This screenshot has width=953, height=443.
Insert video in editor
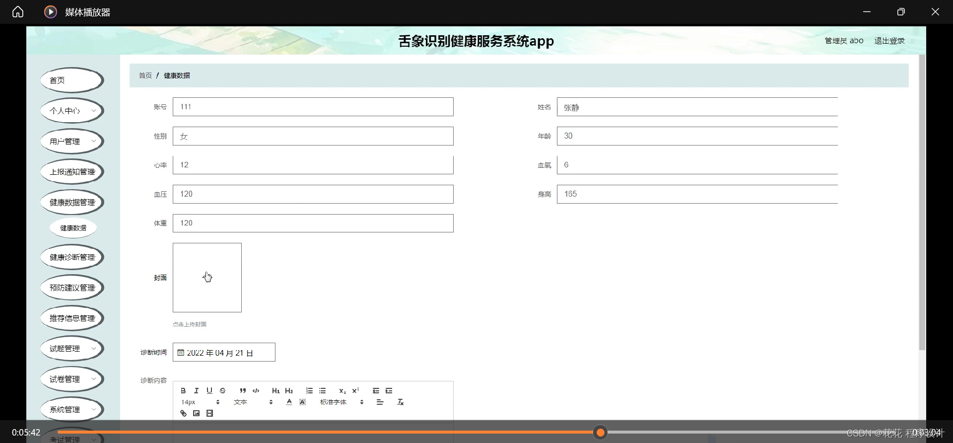click(x=209, y=413)
